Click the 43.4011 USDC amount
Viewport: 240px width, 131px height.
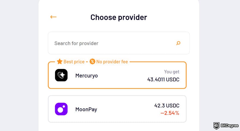tap(163, 79)
